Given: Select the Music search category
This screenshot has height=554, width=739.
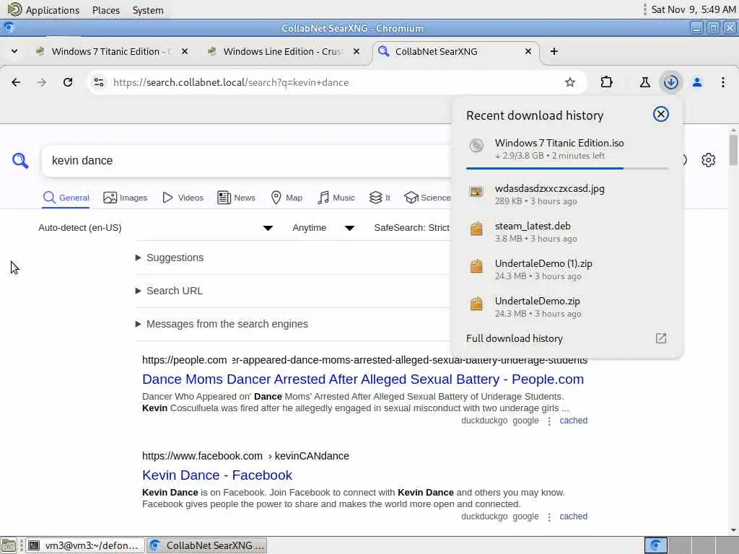Looking at the screenshot, I should pos(336,198).
